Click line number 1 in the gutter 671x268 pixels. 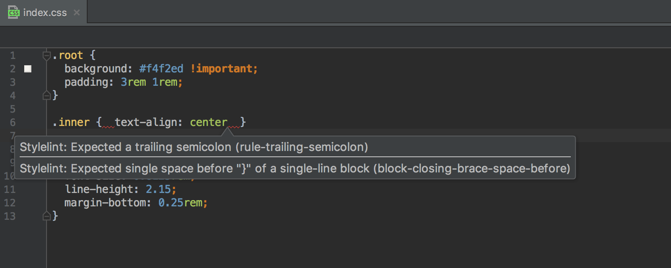click(13, 55)
